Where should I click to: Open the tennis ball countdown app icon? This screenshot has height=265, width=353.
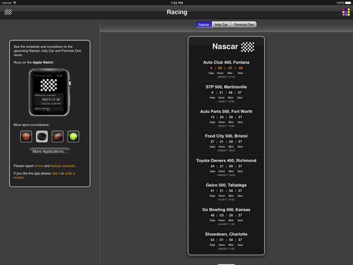[74, 136]
